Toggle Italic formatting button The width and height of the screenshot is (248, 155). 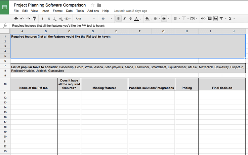[x=125, y=18]
